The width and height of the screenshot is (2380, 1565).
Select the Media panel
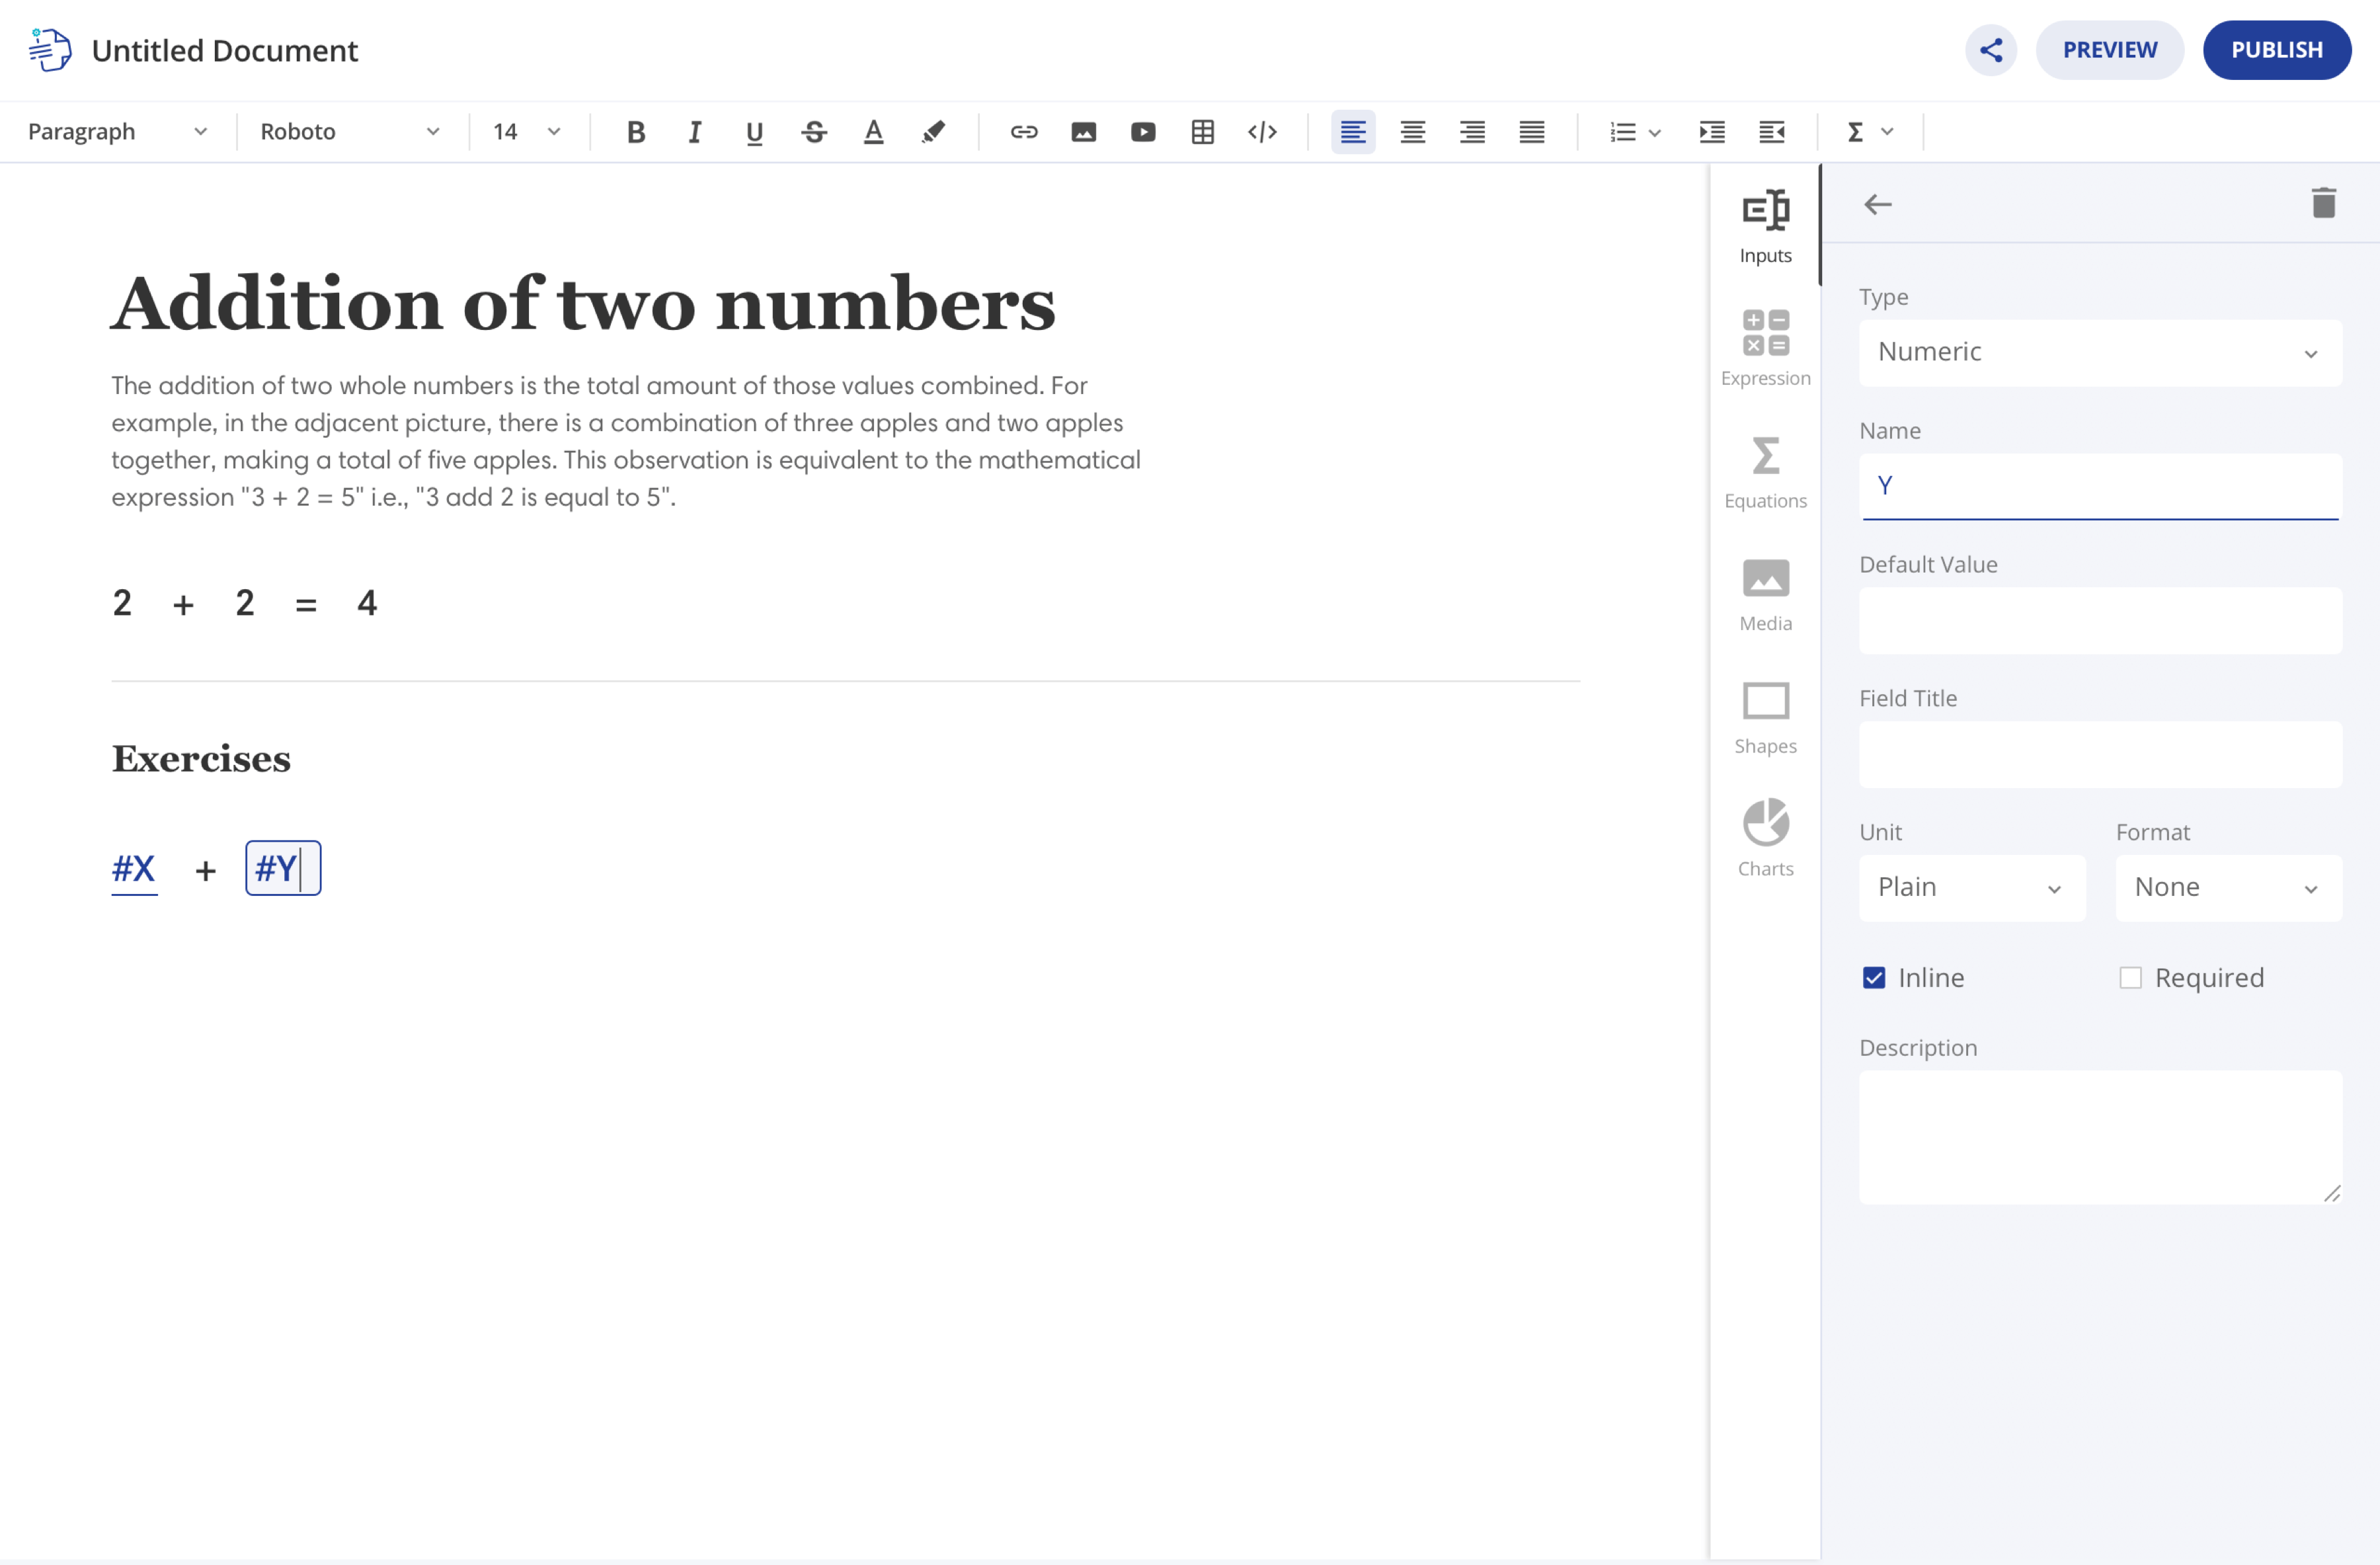click(x=1765, y=594)
